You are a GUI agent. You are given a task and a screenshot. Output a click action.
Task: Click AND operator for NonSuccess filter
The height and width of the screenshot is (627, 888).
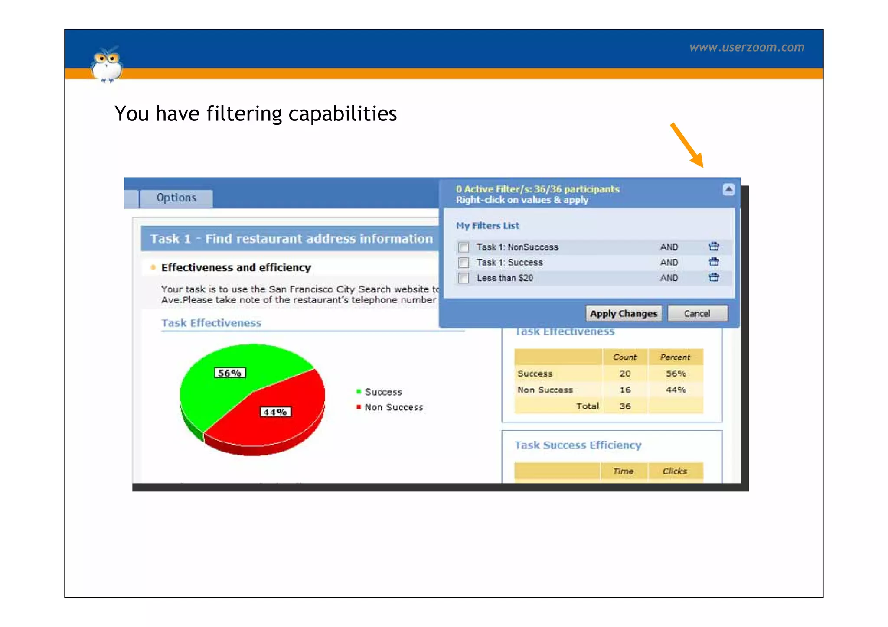(669, 247)
